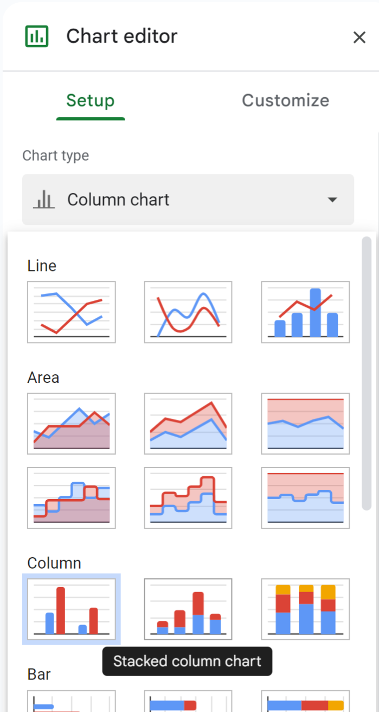Select the basic line chart icon
Screen dimensions: 379x712
tap(72, 312)
